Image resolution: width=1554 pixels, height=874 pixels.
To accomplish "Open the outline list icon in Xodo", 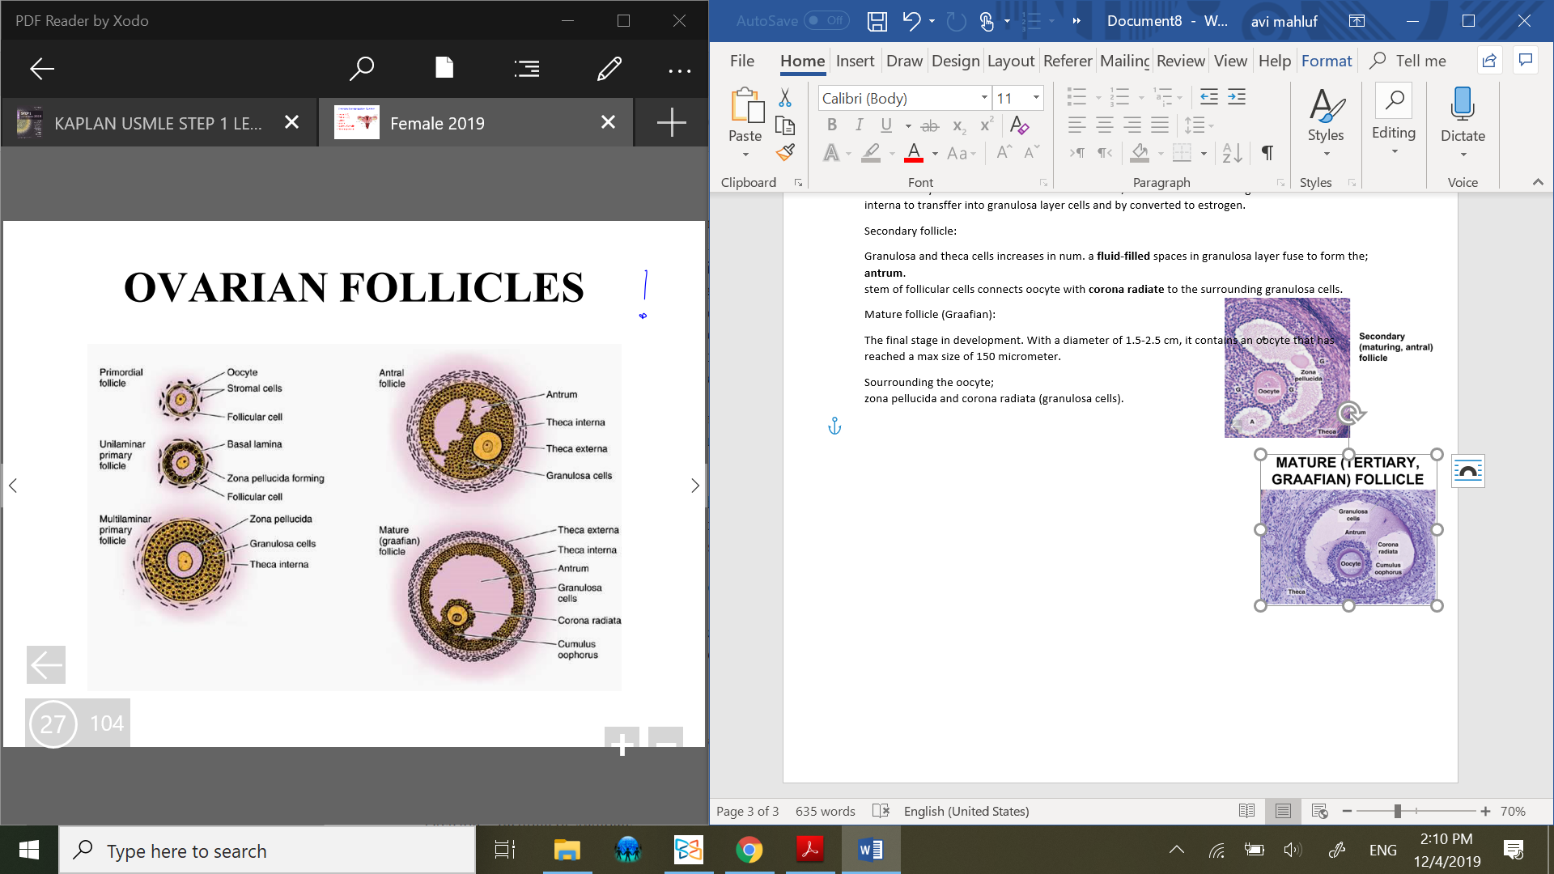I will tap(527, 69).
